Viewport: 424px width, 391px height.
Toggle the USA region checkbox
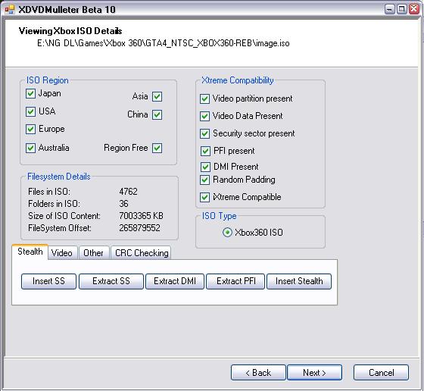[30, 111]
